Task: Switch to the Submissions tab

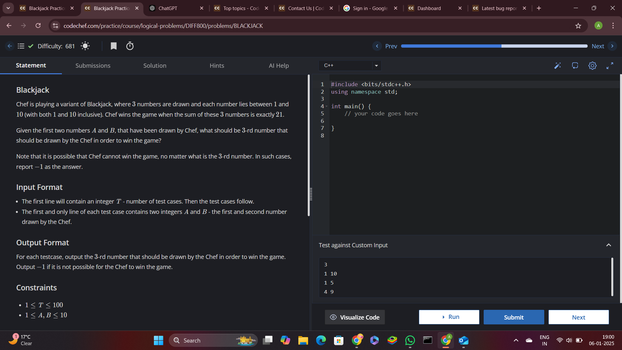Action: (x=93, y=65)
